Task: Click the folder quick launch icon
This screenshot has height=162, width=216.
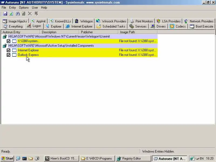Action: (31, 158)
